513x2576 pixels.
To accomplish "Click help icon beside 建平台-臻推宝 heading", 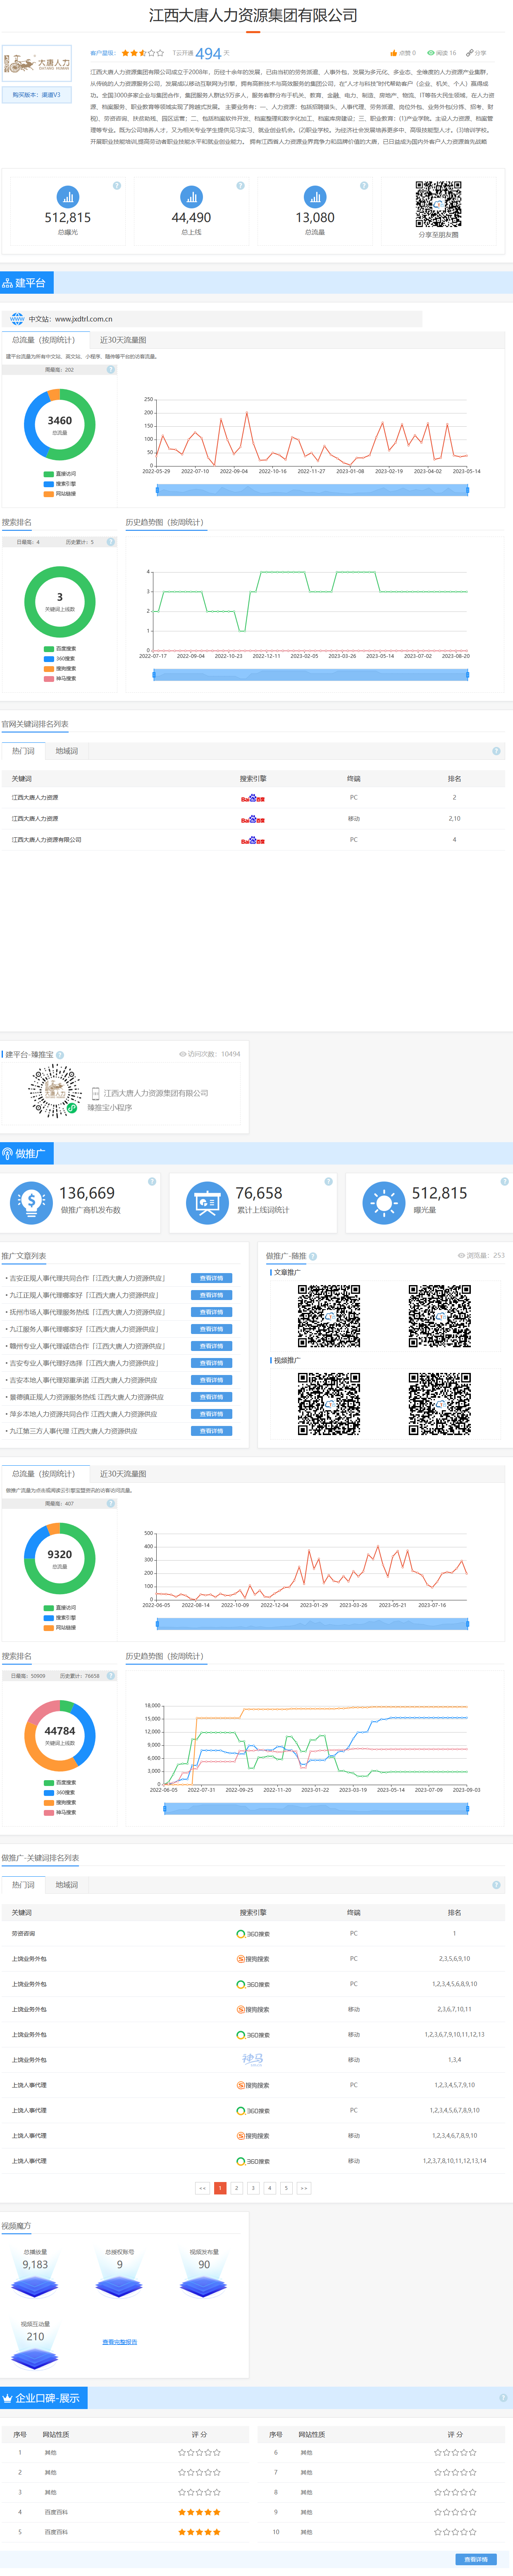I will 60,1055.
